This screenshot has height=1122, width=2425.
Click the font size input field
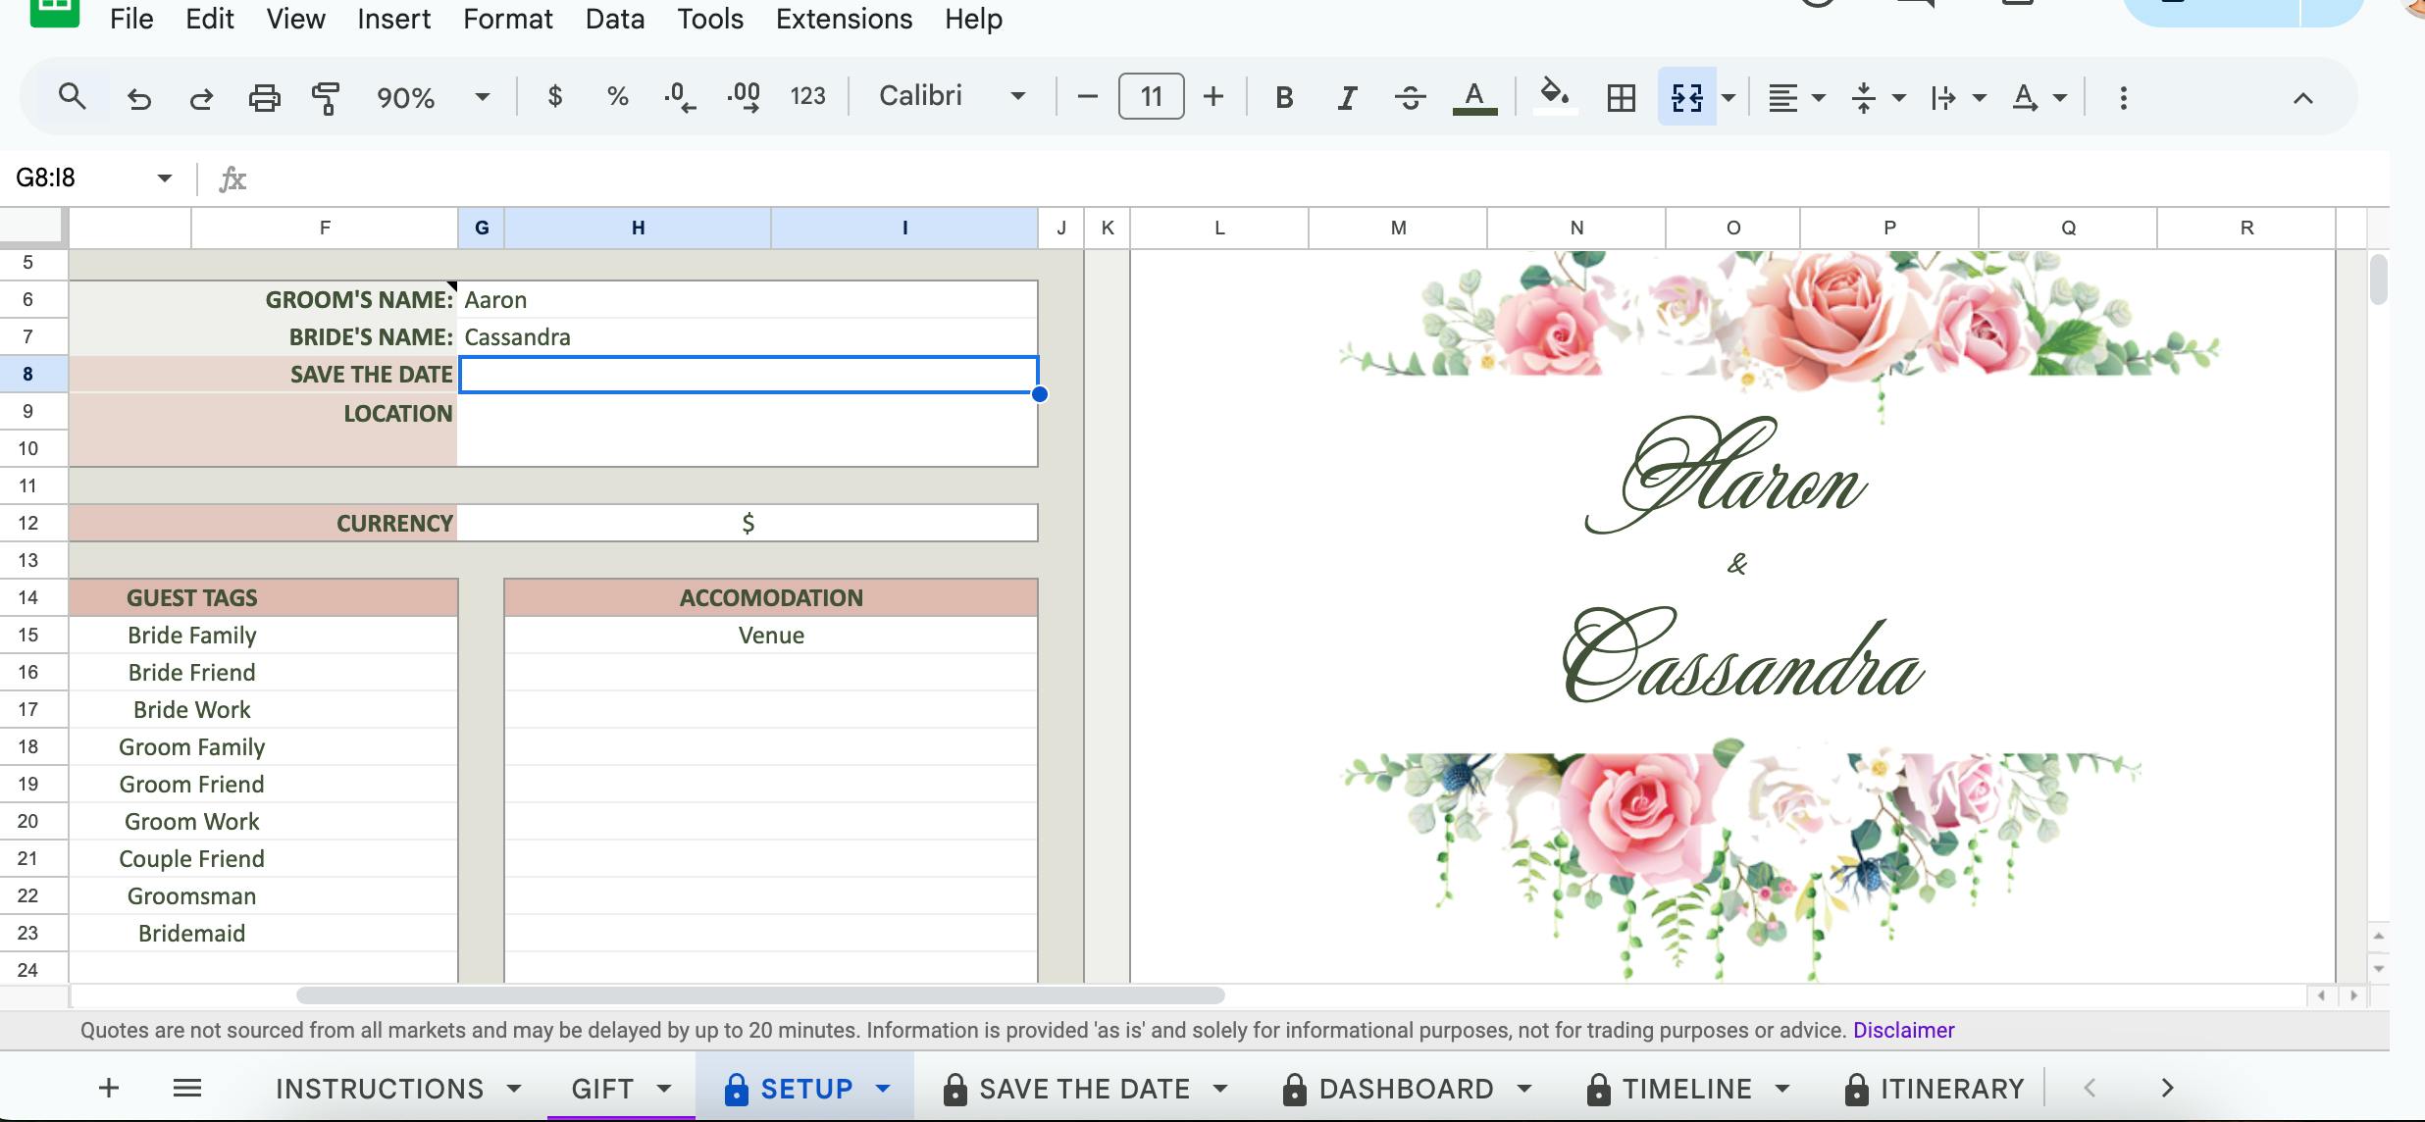click(x=1151, y=96)
